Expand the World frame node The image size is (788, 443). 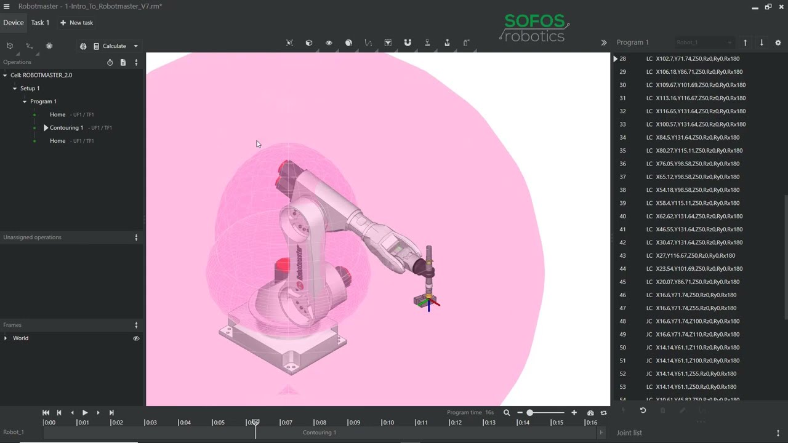tap(6, 338)
